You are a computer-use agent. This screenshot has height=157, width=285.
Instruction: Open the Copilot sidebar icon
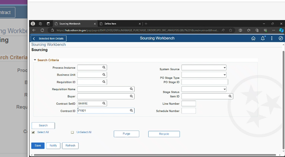[x=281, y=30]
